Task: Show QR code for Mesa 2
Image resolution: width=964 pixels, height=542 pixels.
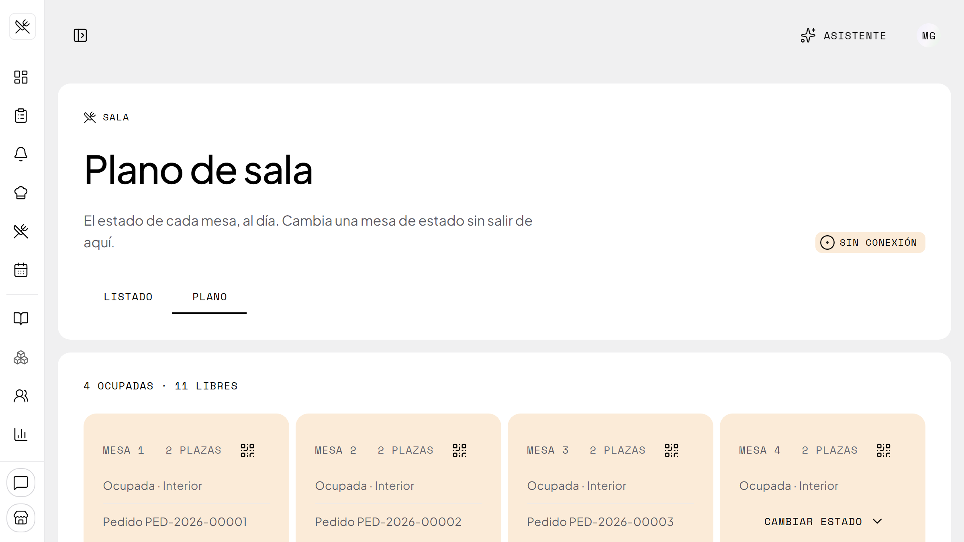Action: (x=460, y=450)
